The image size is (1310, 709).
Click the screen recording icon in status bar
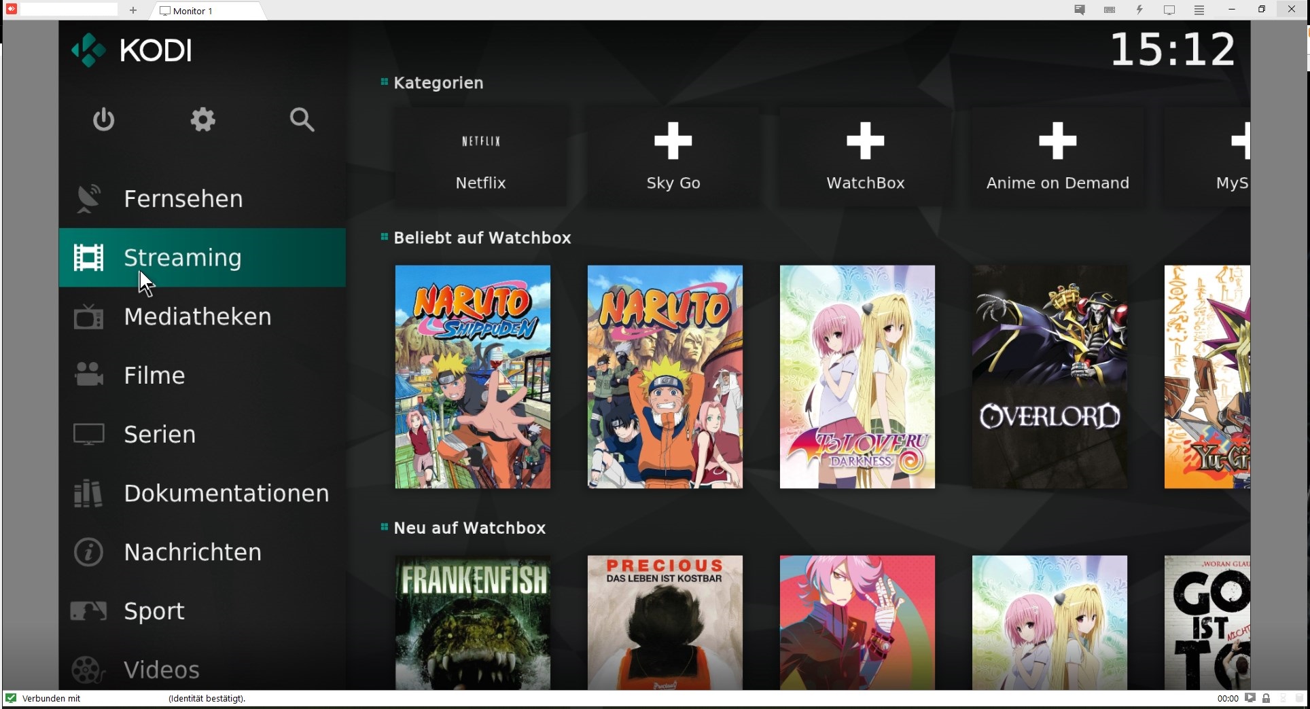[x=1250, y=697]
